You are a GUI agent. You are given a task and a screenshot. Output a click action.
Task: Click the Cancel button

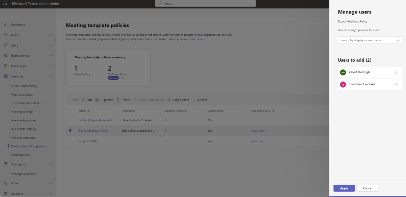click(368, 188)
